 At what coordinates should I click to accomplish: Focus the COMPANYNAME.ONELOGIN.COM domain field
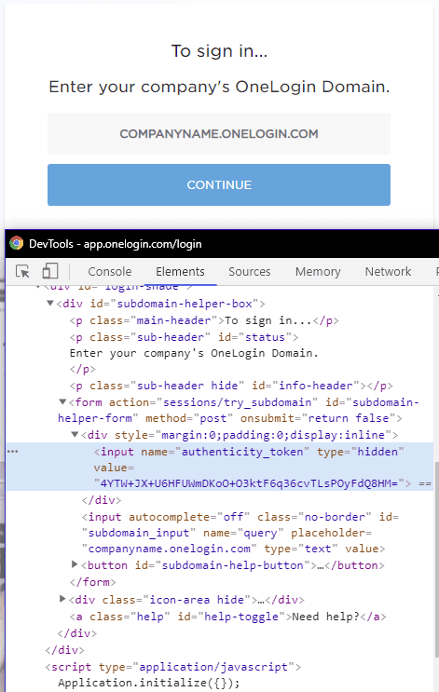coord(219,134)
